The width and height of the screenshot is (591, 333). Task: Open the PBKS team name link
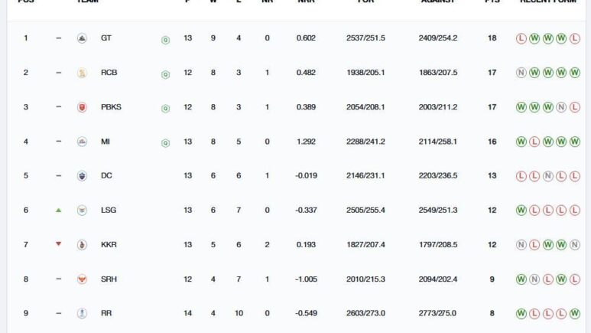tap(111, 107)
